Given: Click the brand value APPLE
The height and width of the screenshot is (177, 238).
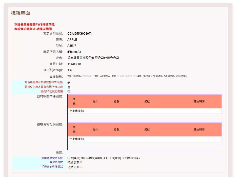Looking at the screenshot, I should pyautogui.click(x=72, y=40).
